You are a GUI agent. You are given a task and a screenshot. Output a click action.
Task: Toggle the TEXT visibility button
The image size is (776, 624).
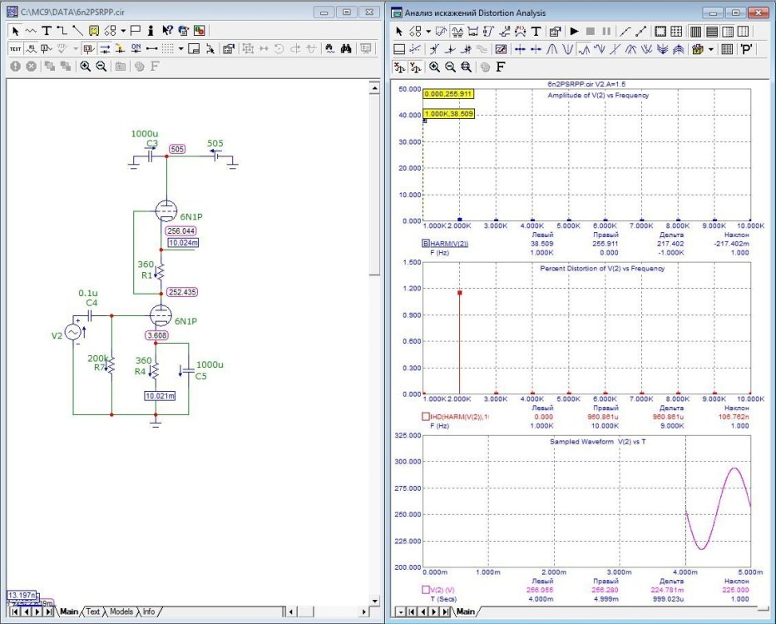(x=16, y=48)
